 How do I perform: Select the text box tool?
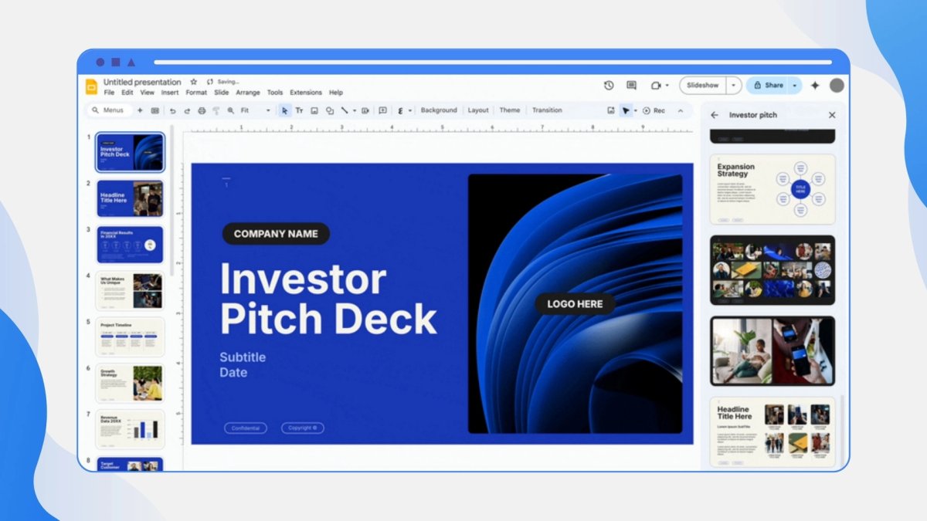300,110
